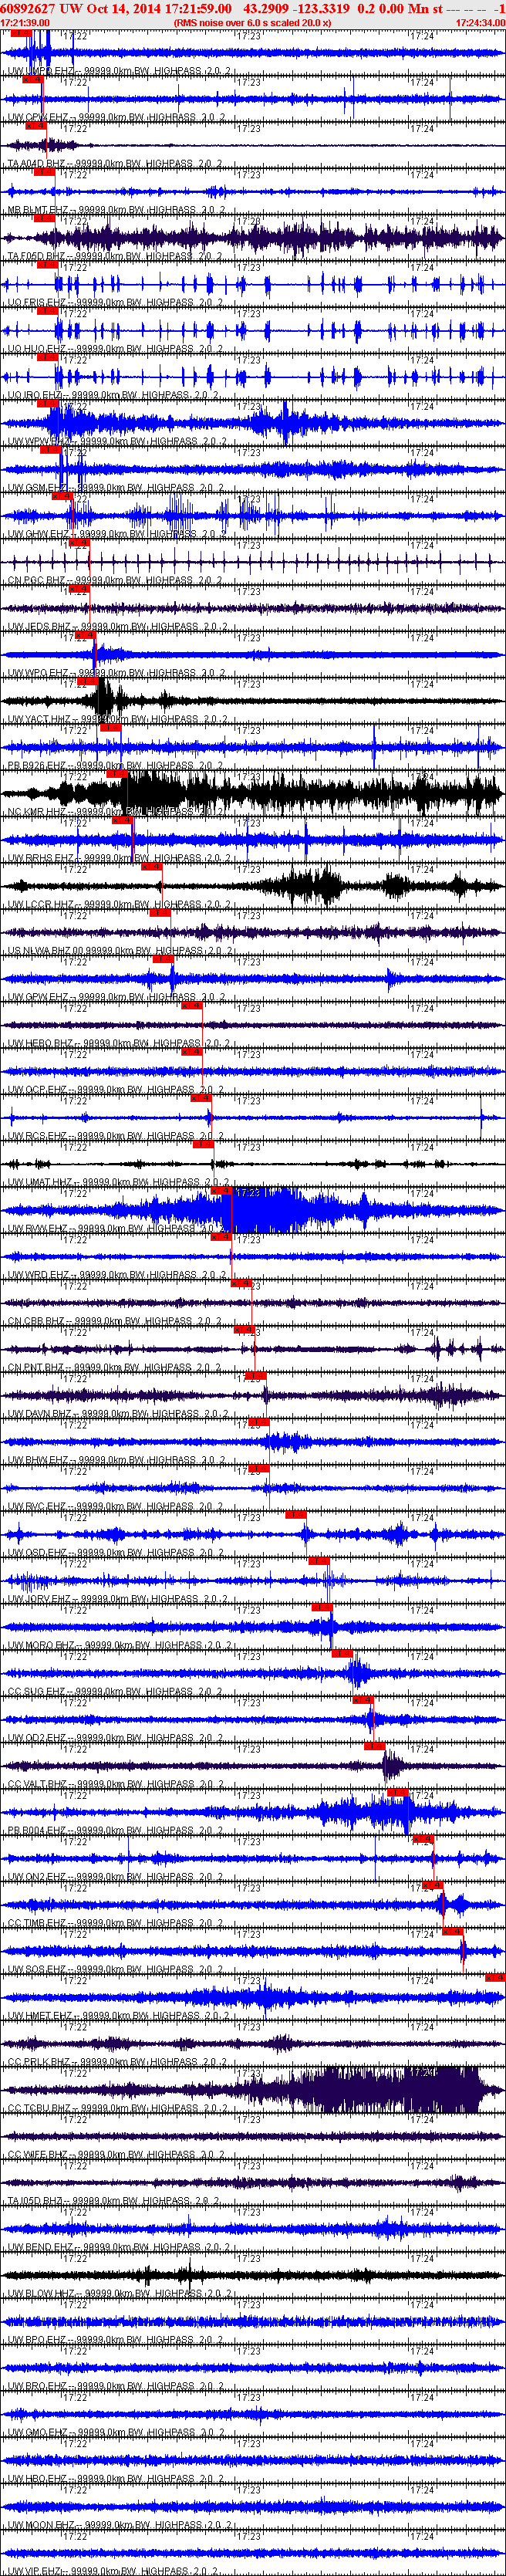The width and height of the screenshot is (506, 2576).
Task: Click the red pick marker on NC KMR trace
Action: 117,774
